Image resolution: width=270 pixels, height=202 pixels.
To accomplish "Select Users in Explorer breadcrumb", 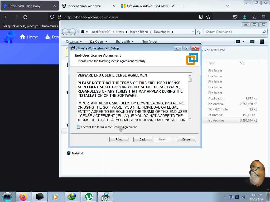I will coord(120,32).
